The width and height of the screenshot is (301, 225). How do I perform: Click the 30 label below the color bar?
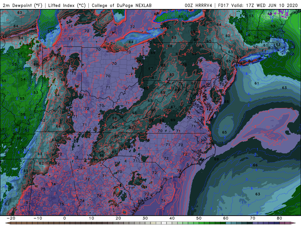click(145, 218)
